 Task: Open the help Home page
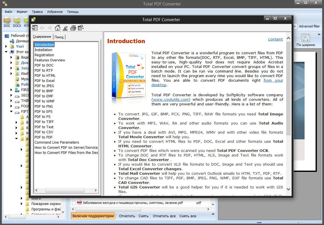click(57, 28)
